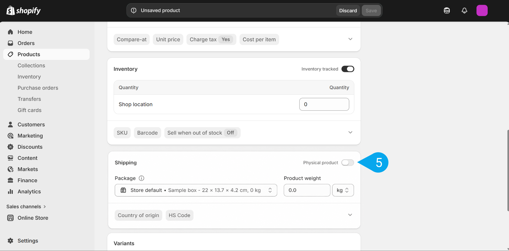Viewport: 509px width, 251px height.
Task: Click the Shopify logo
Action: point(23,11)
